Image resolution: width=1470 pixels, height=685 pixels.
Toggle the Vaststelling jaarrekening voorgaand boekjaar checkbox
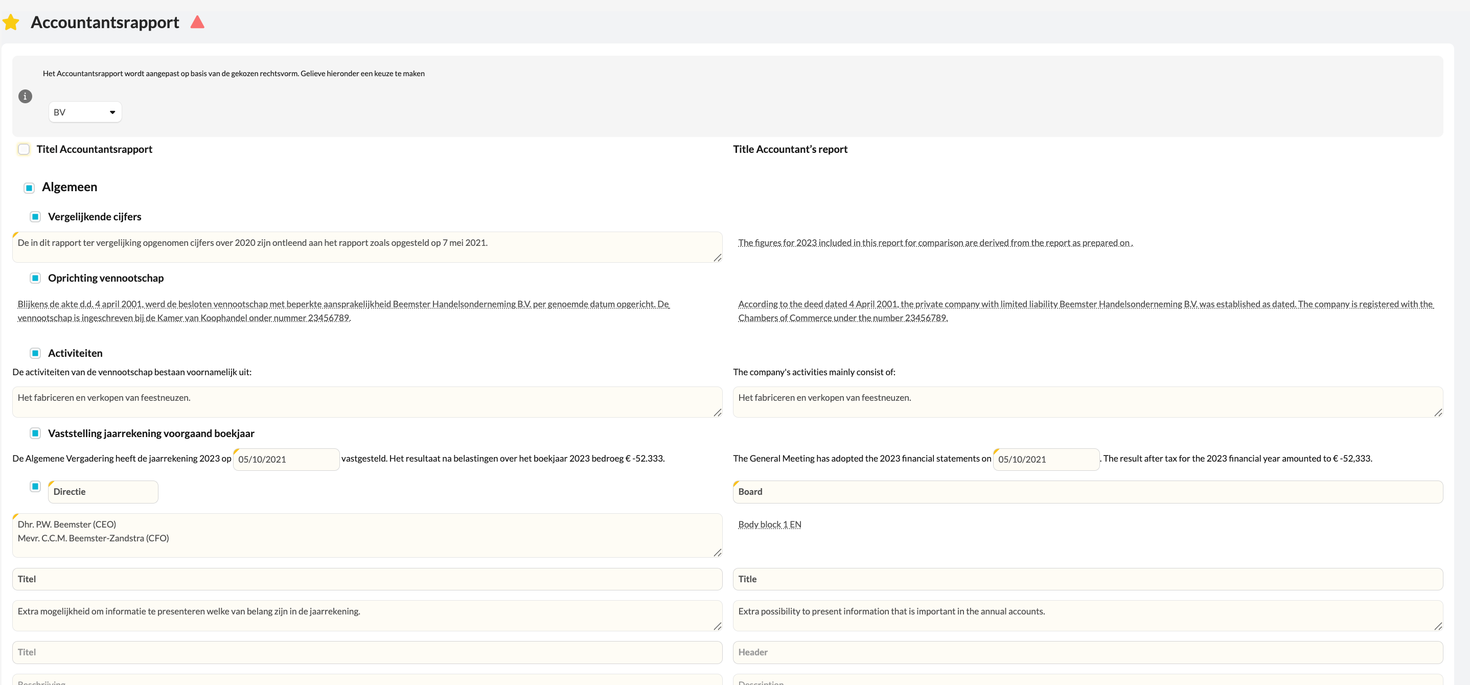coord(35,433)
